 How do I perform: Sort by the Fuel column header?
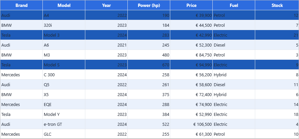(234, 5)
